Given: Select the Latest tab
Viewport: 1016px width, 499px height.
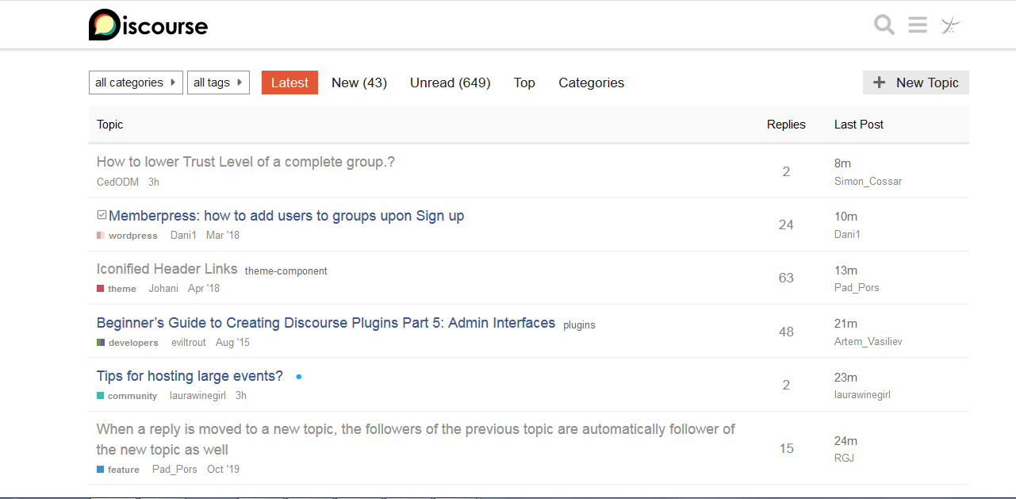Looking at the screenshot, I should pos(289,83).
